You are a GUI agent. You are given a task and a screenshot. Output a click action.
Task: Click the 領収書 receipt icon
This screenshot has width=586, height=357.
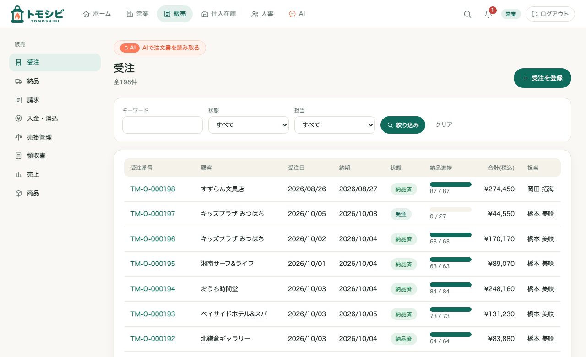point(18,156)
